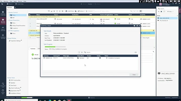Image resolution: width=181 pixels, height=101 pixels.
Task: Add new policy tab plus icon
Action: click(x=15, y=7)
